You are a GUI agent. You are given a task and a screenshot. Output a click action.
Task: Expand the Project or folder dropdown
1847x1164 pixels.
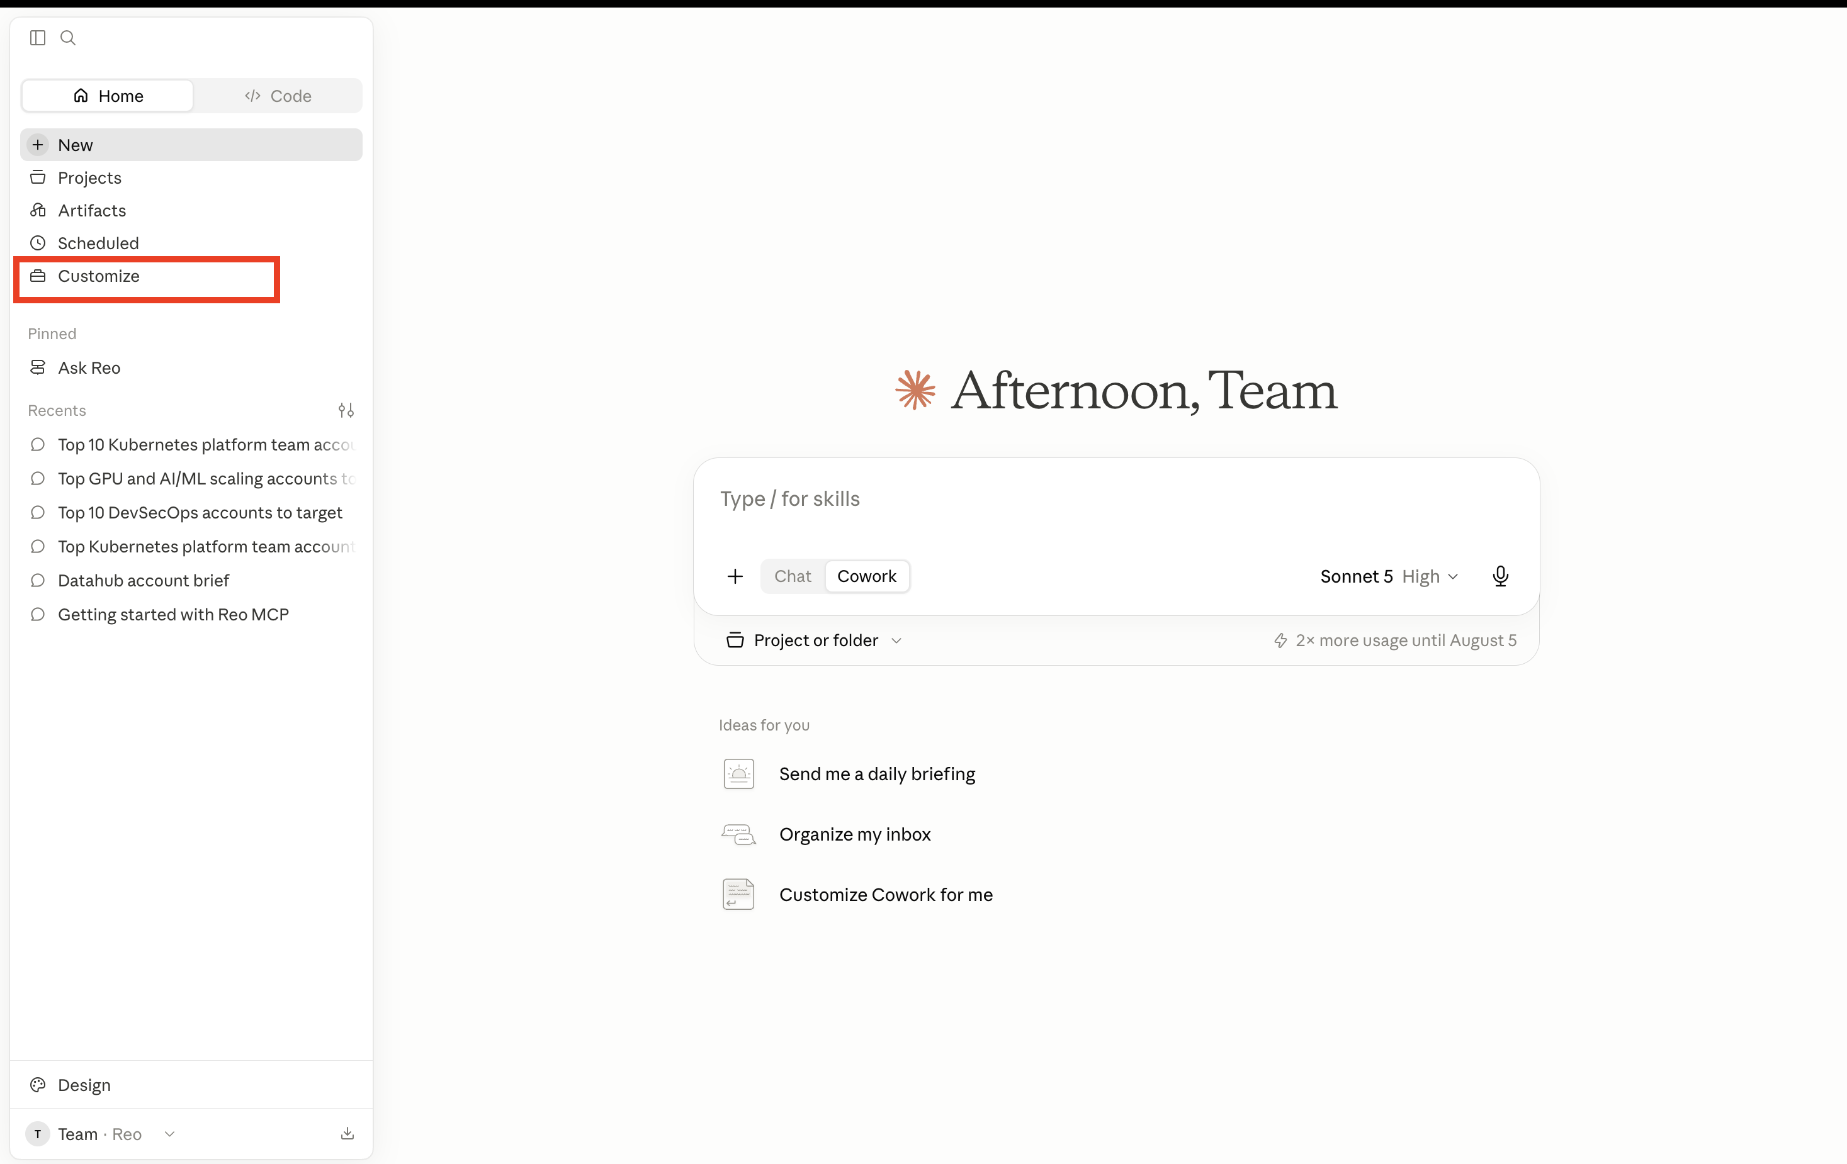[815, 641]
